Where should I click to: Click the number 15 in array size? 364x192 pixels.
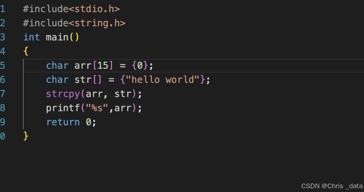point(103,66)
